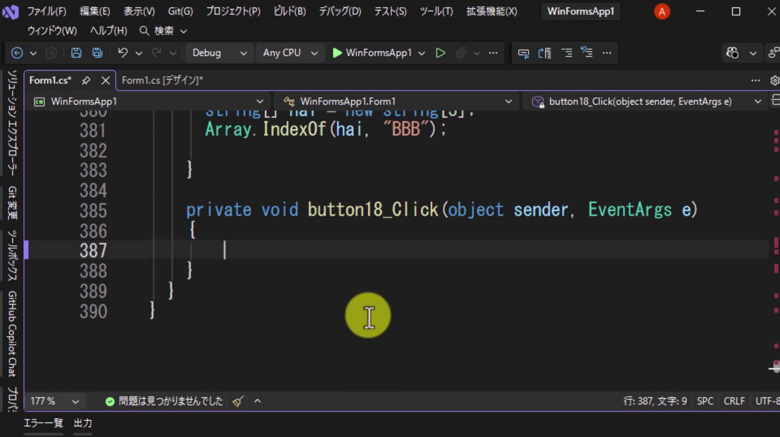Open the ソリューション エクスプローラー side tab
This screenshot has height=437, width=780.
coord(12,123)
